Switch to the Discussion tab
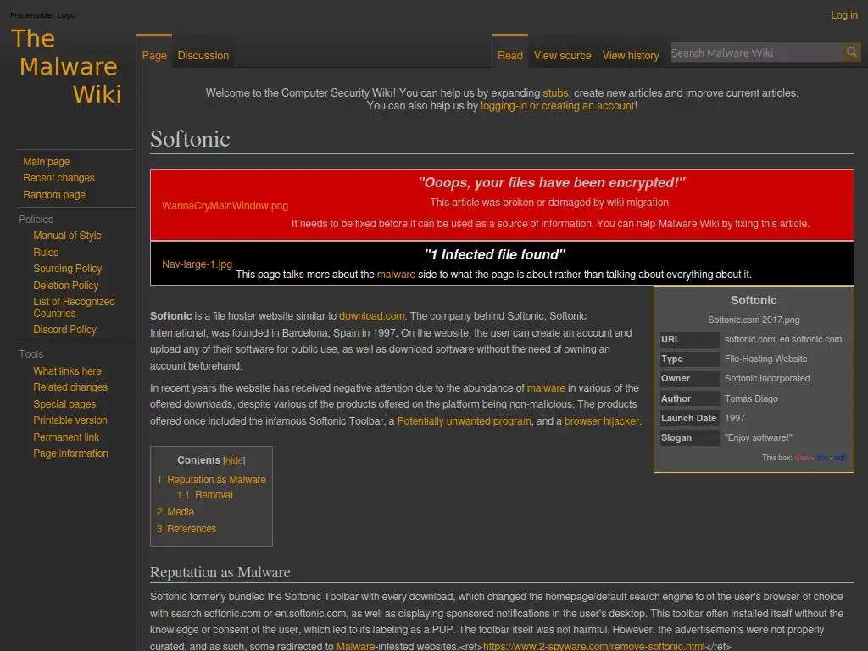Screen dimensions: 868x651 tap(203, 55)
